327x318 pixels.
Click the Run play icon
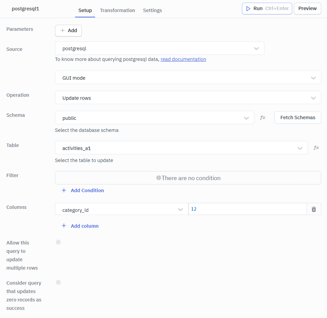248,8
